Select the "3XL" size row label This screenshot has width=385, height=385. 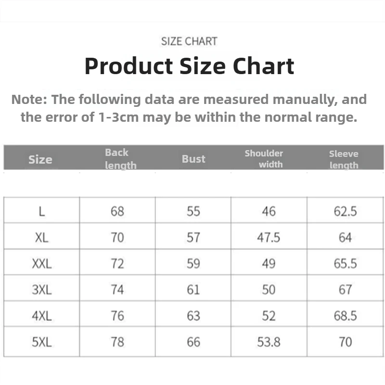42,290
